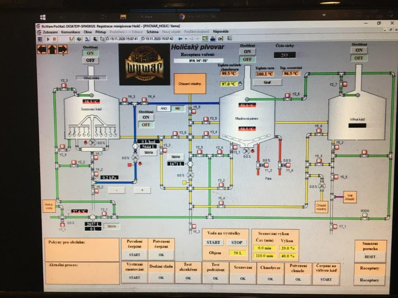Select the NE option next to ANO

tap(178, 108)
